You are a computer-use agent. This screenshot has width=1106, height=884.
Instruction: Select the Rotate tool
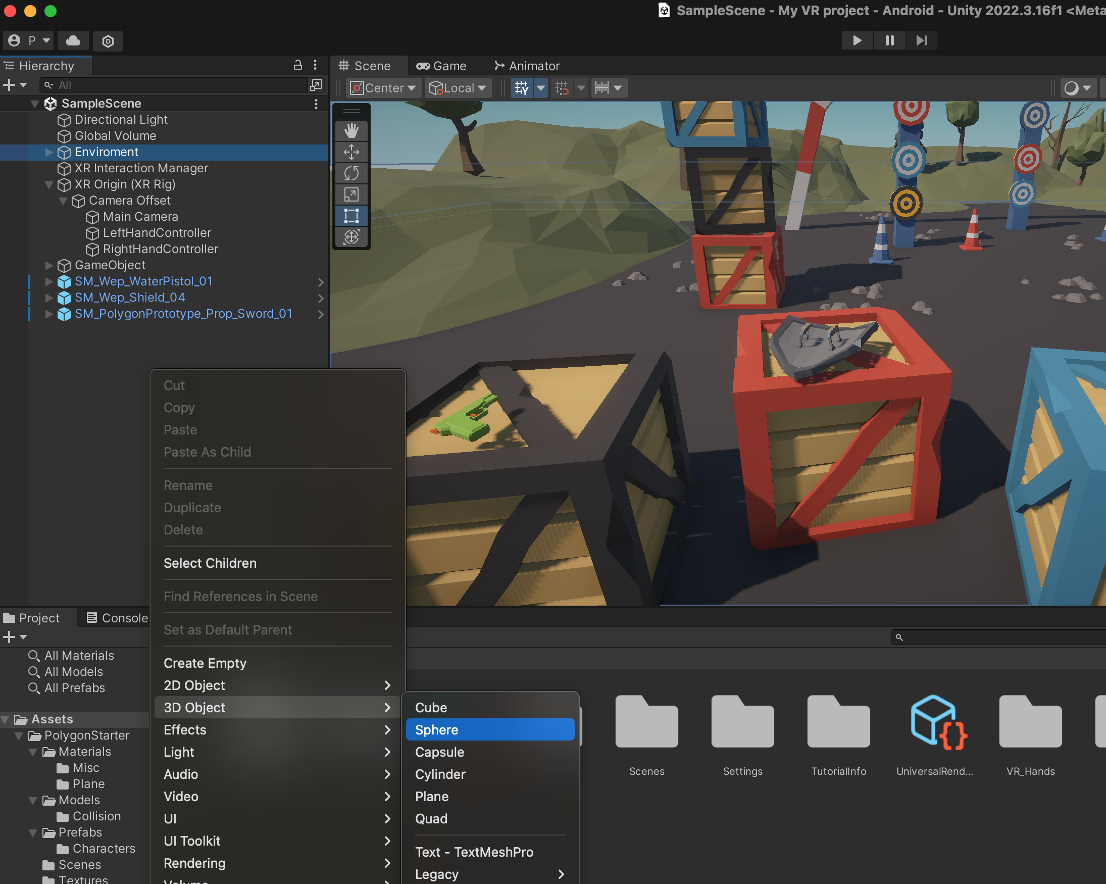pyautogui.click(x=351, y=173)
